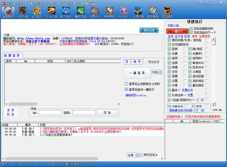
Task: Expand the 勾选 dropdown next to 一键登录
Action: [x=157, y=72]
